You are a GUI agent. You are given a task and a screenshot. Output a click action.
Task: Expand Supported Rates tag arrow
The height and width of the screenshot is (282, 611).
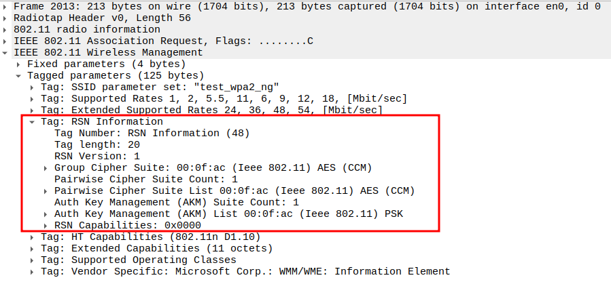tap(33, 98)
